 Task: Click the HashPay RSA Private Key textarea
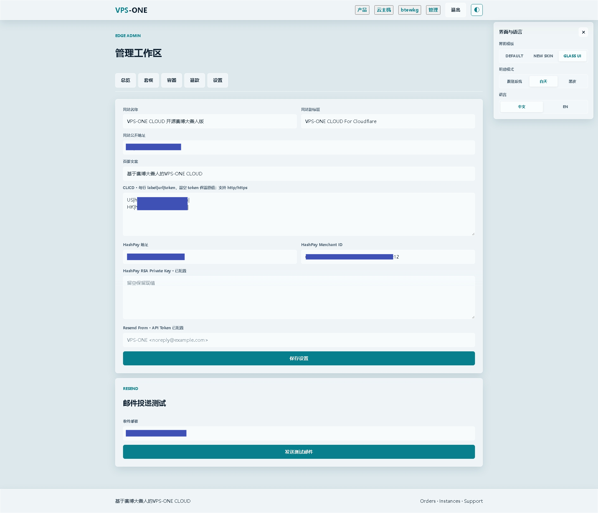299,297
